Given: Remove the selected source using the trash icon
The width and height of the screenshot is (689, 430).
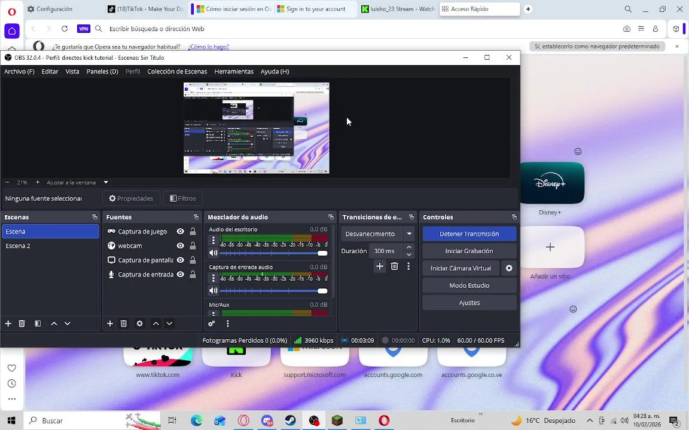Looking at the screenshot, I should click(x=123, y=323).
